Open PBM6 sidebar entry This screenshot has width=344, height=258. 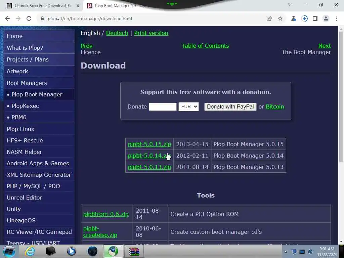40,117
